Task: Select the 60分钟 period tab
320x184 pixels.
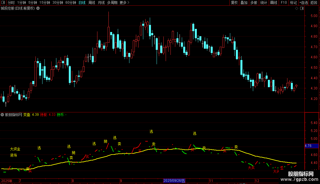Action: (71, 3)
